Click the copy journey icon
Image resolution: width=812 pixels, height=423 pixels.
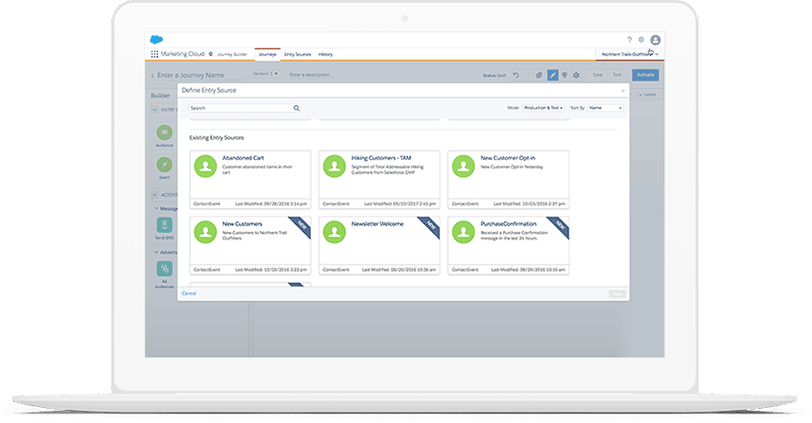pos(539,75)
